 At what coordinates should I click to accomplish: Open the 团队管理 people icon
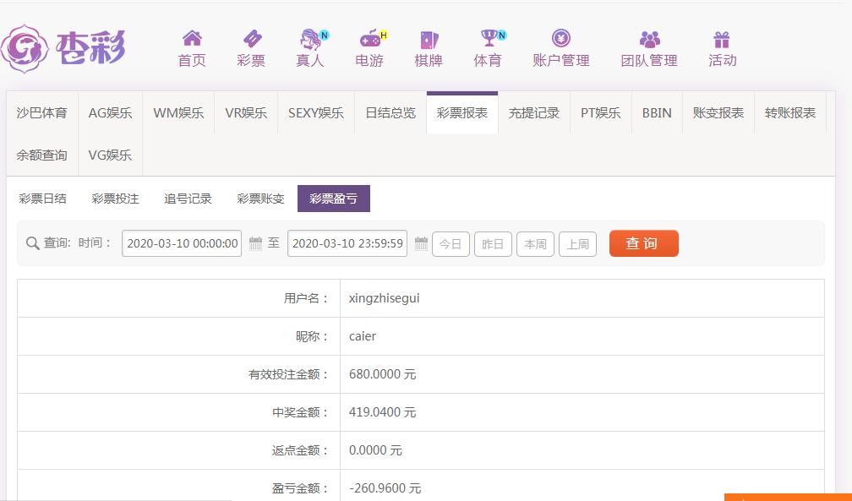click(x=649, y=39)
